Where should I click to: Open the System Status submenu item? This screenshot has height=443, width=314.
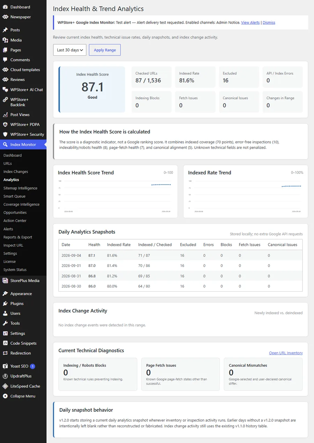[x=15, y=270]
